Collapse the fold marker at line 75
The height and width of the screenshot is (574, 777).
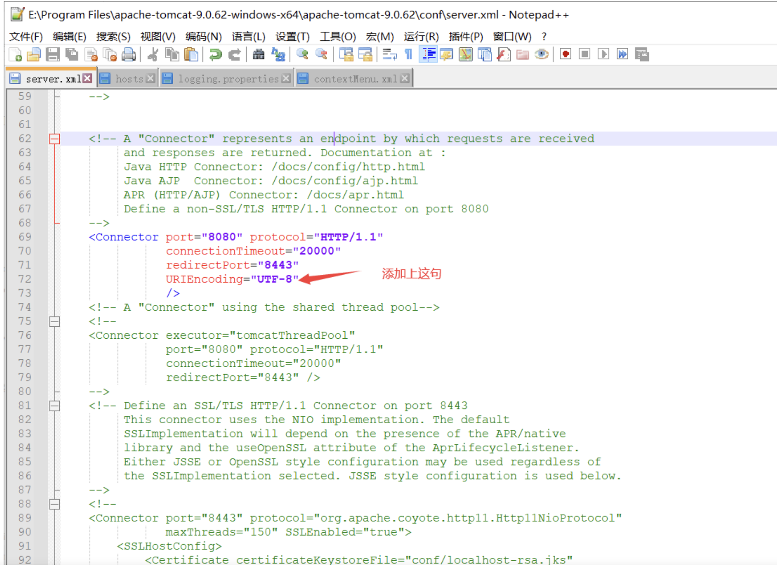point(55,321)
